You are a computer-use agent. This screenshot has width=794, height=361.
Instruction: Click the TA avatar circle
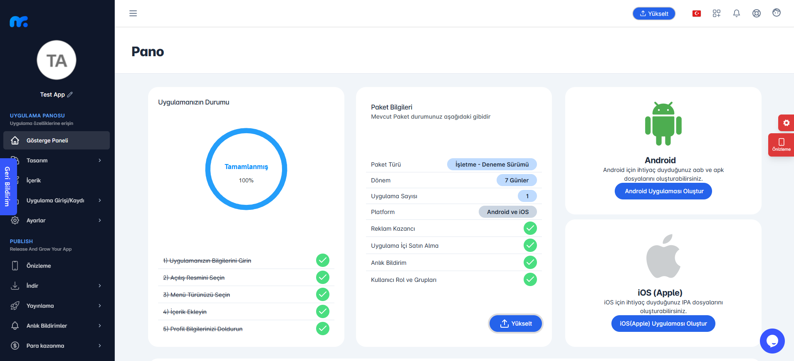pos(57,60)
